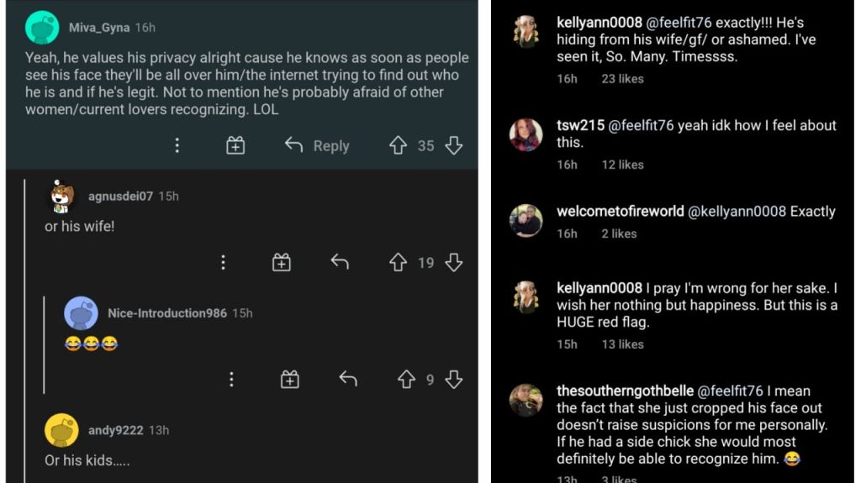
Task: Downvote Nice-Introduction986's comment
Action: pos(454,380)
